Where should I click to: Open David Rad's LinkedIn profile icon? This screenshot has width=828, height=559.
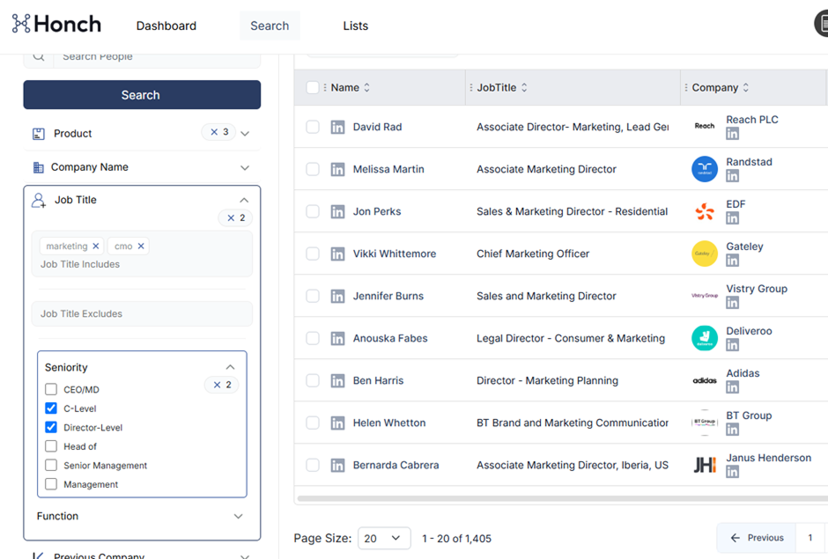337,128
